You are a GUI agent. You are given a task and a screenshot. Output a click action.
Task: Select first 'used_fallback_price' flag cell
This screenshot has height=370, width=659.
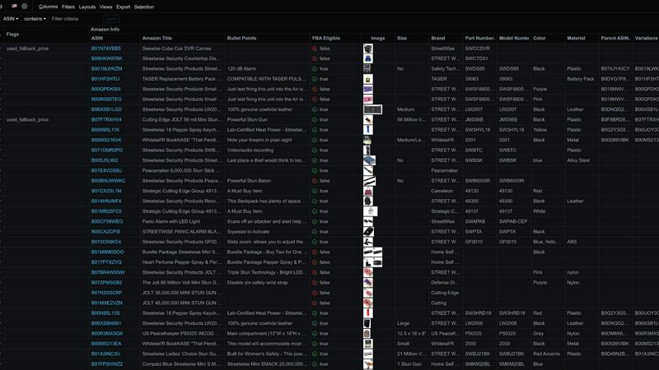(x=27, y=49)
